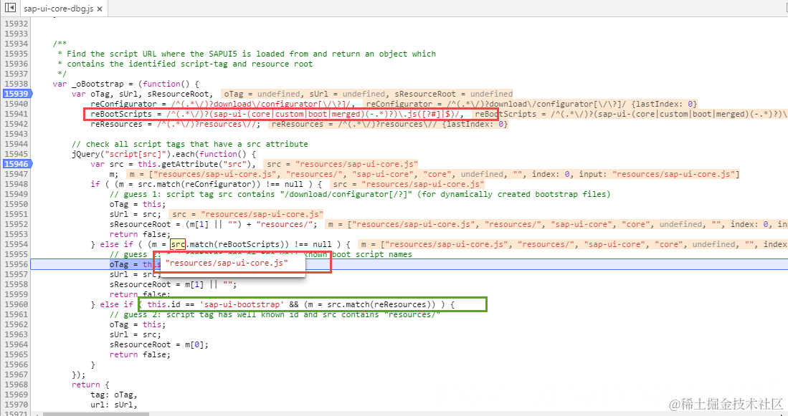Set a breakpoint on line 15956
This screenshot has height=416, width=788.
click(x=16, y=264)
